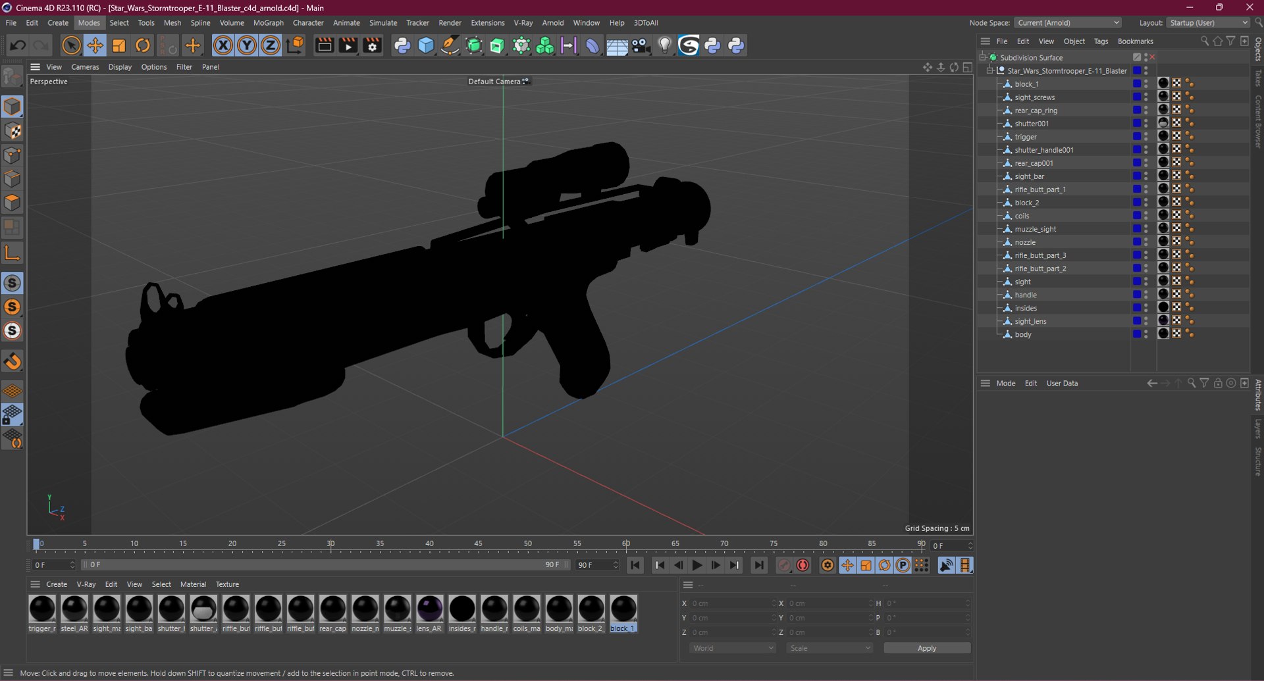1264x681 pixels.
Task: Toggle Z axis lock
Action: pos(271,45)
